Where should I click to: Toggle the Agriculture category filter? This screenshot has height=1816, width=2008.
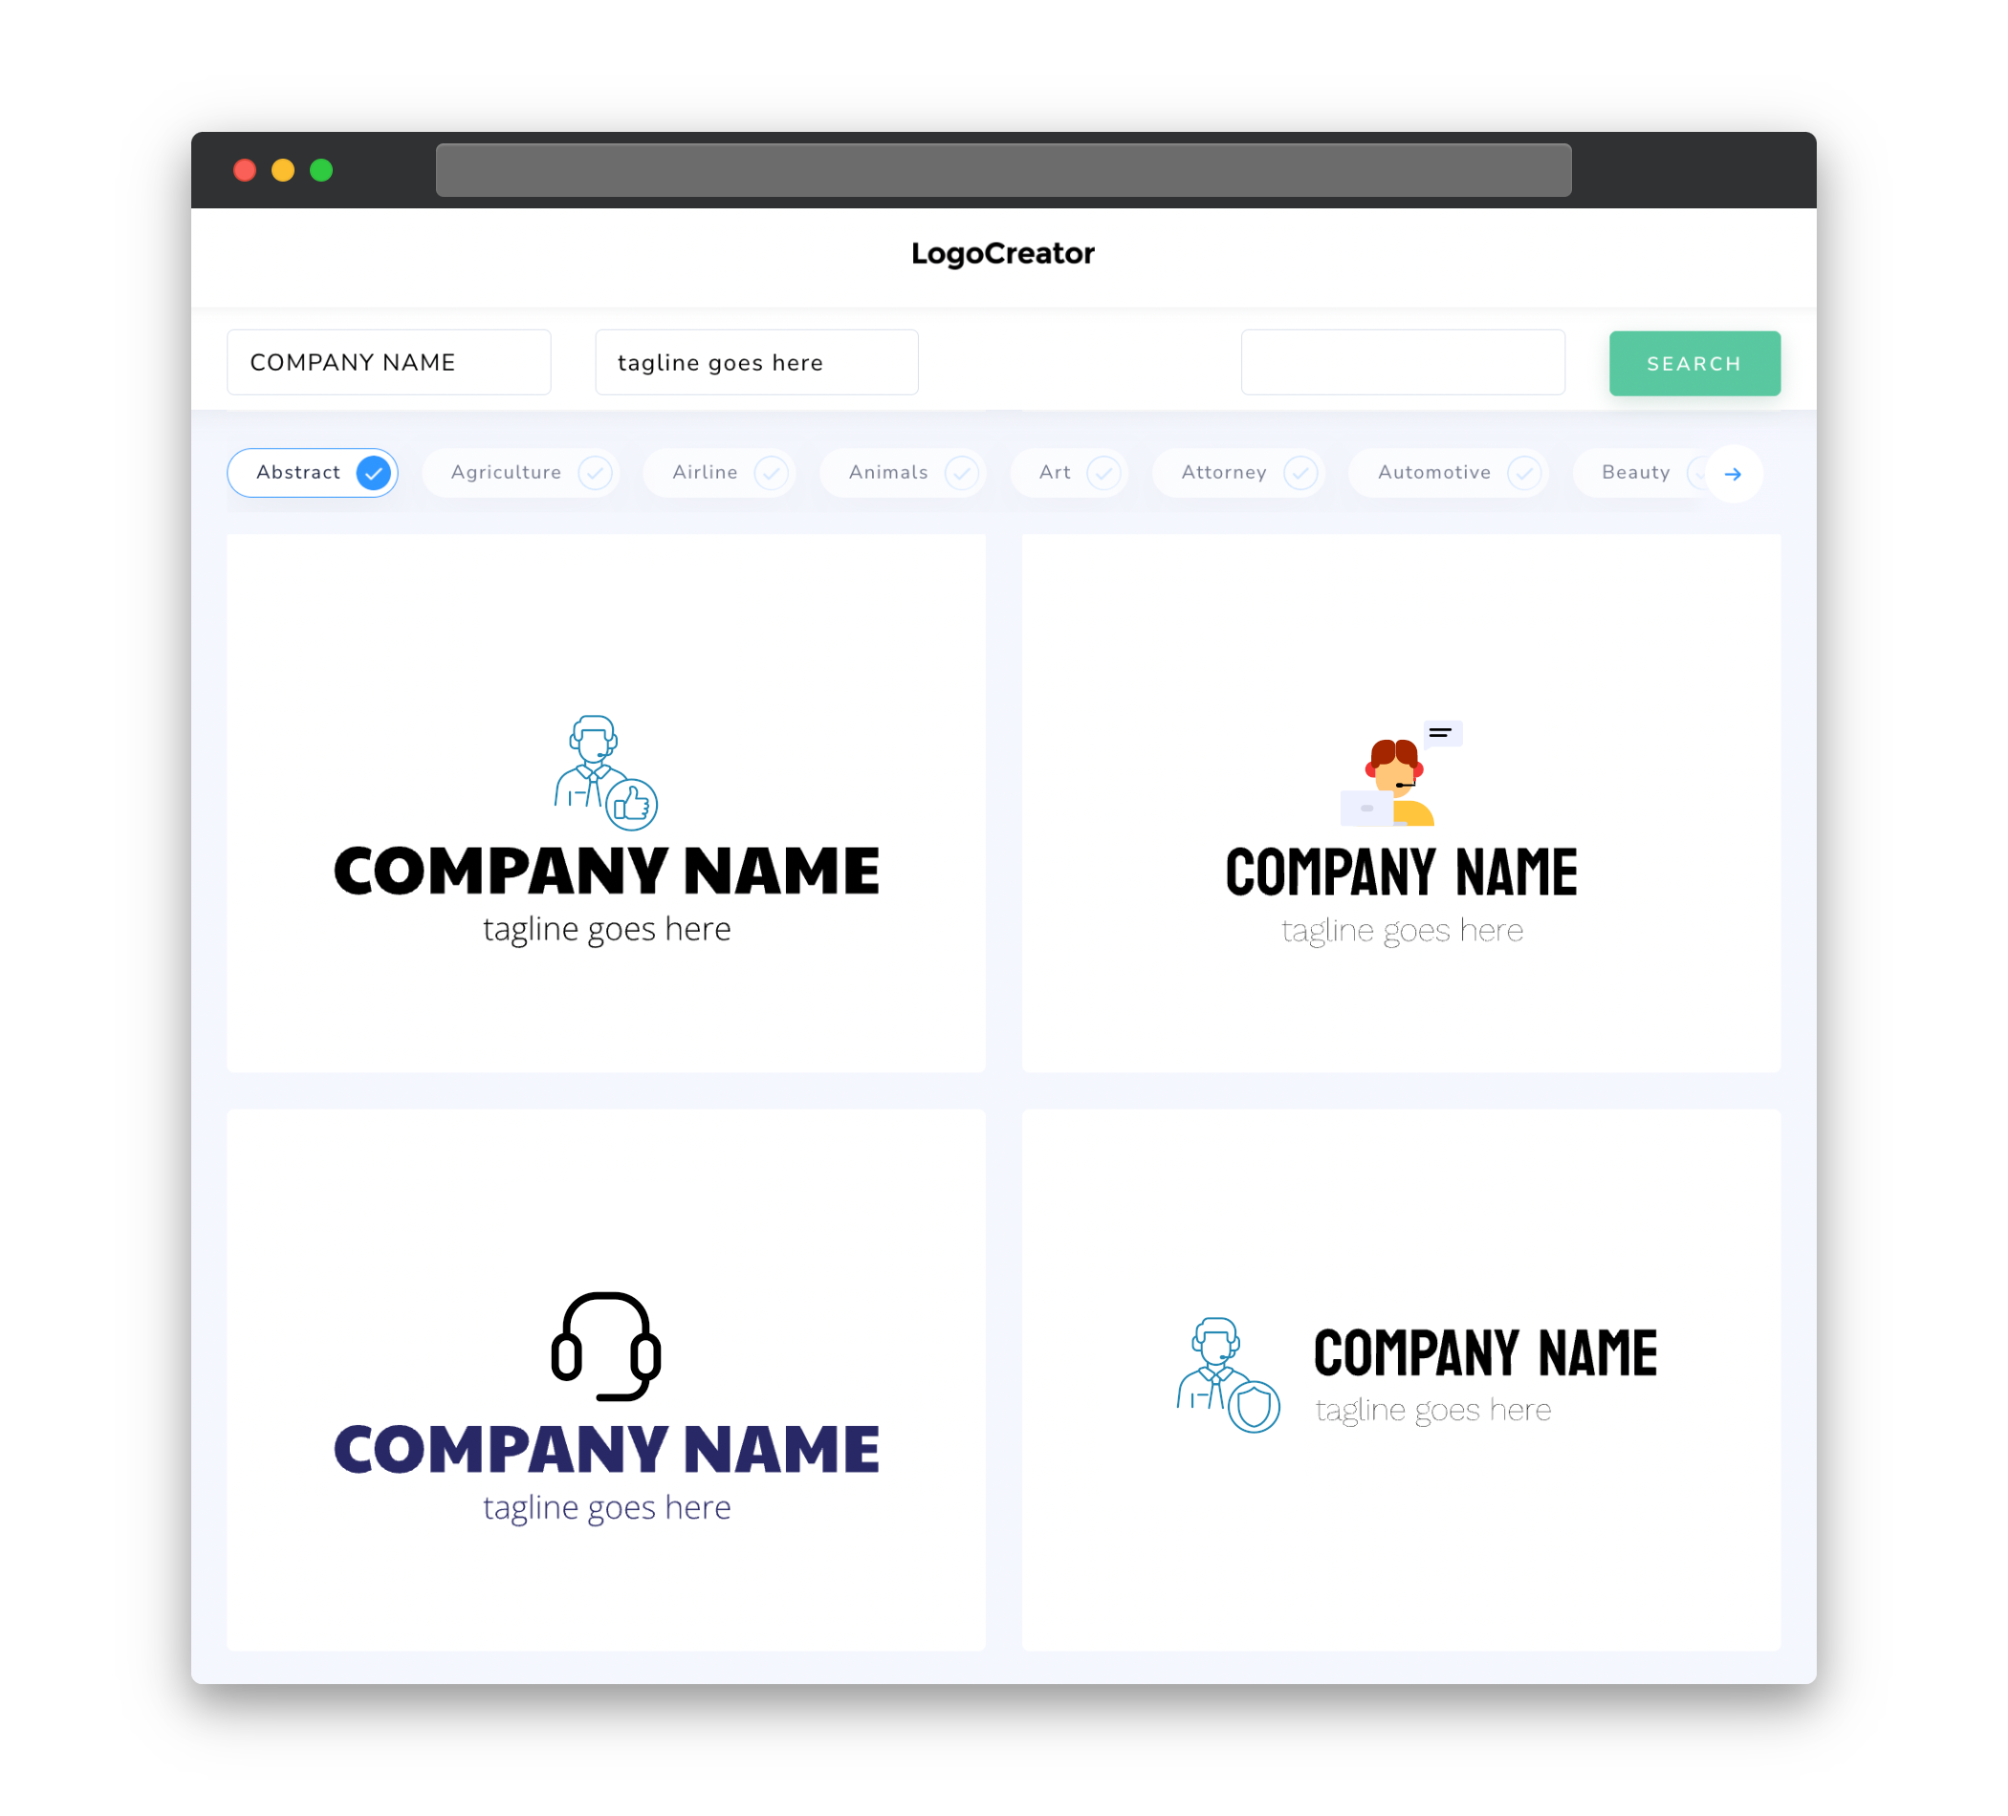(525, 472)
